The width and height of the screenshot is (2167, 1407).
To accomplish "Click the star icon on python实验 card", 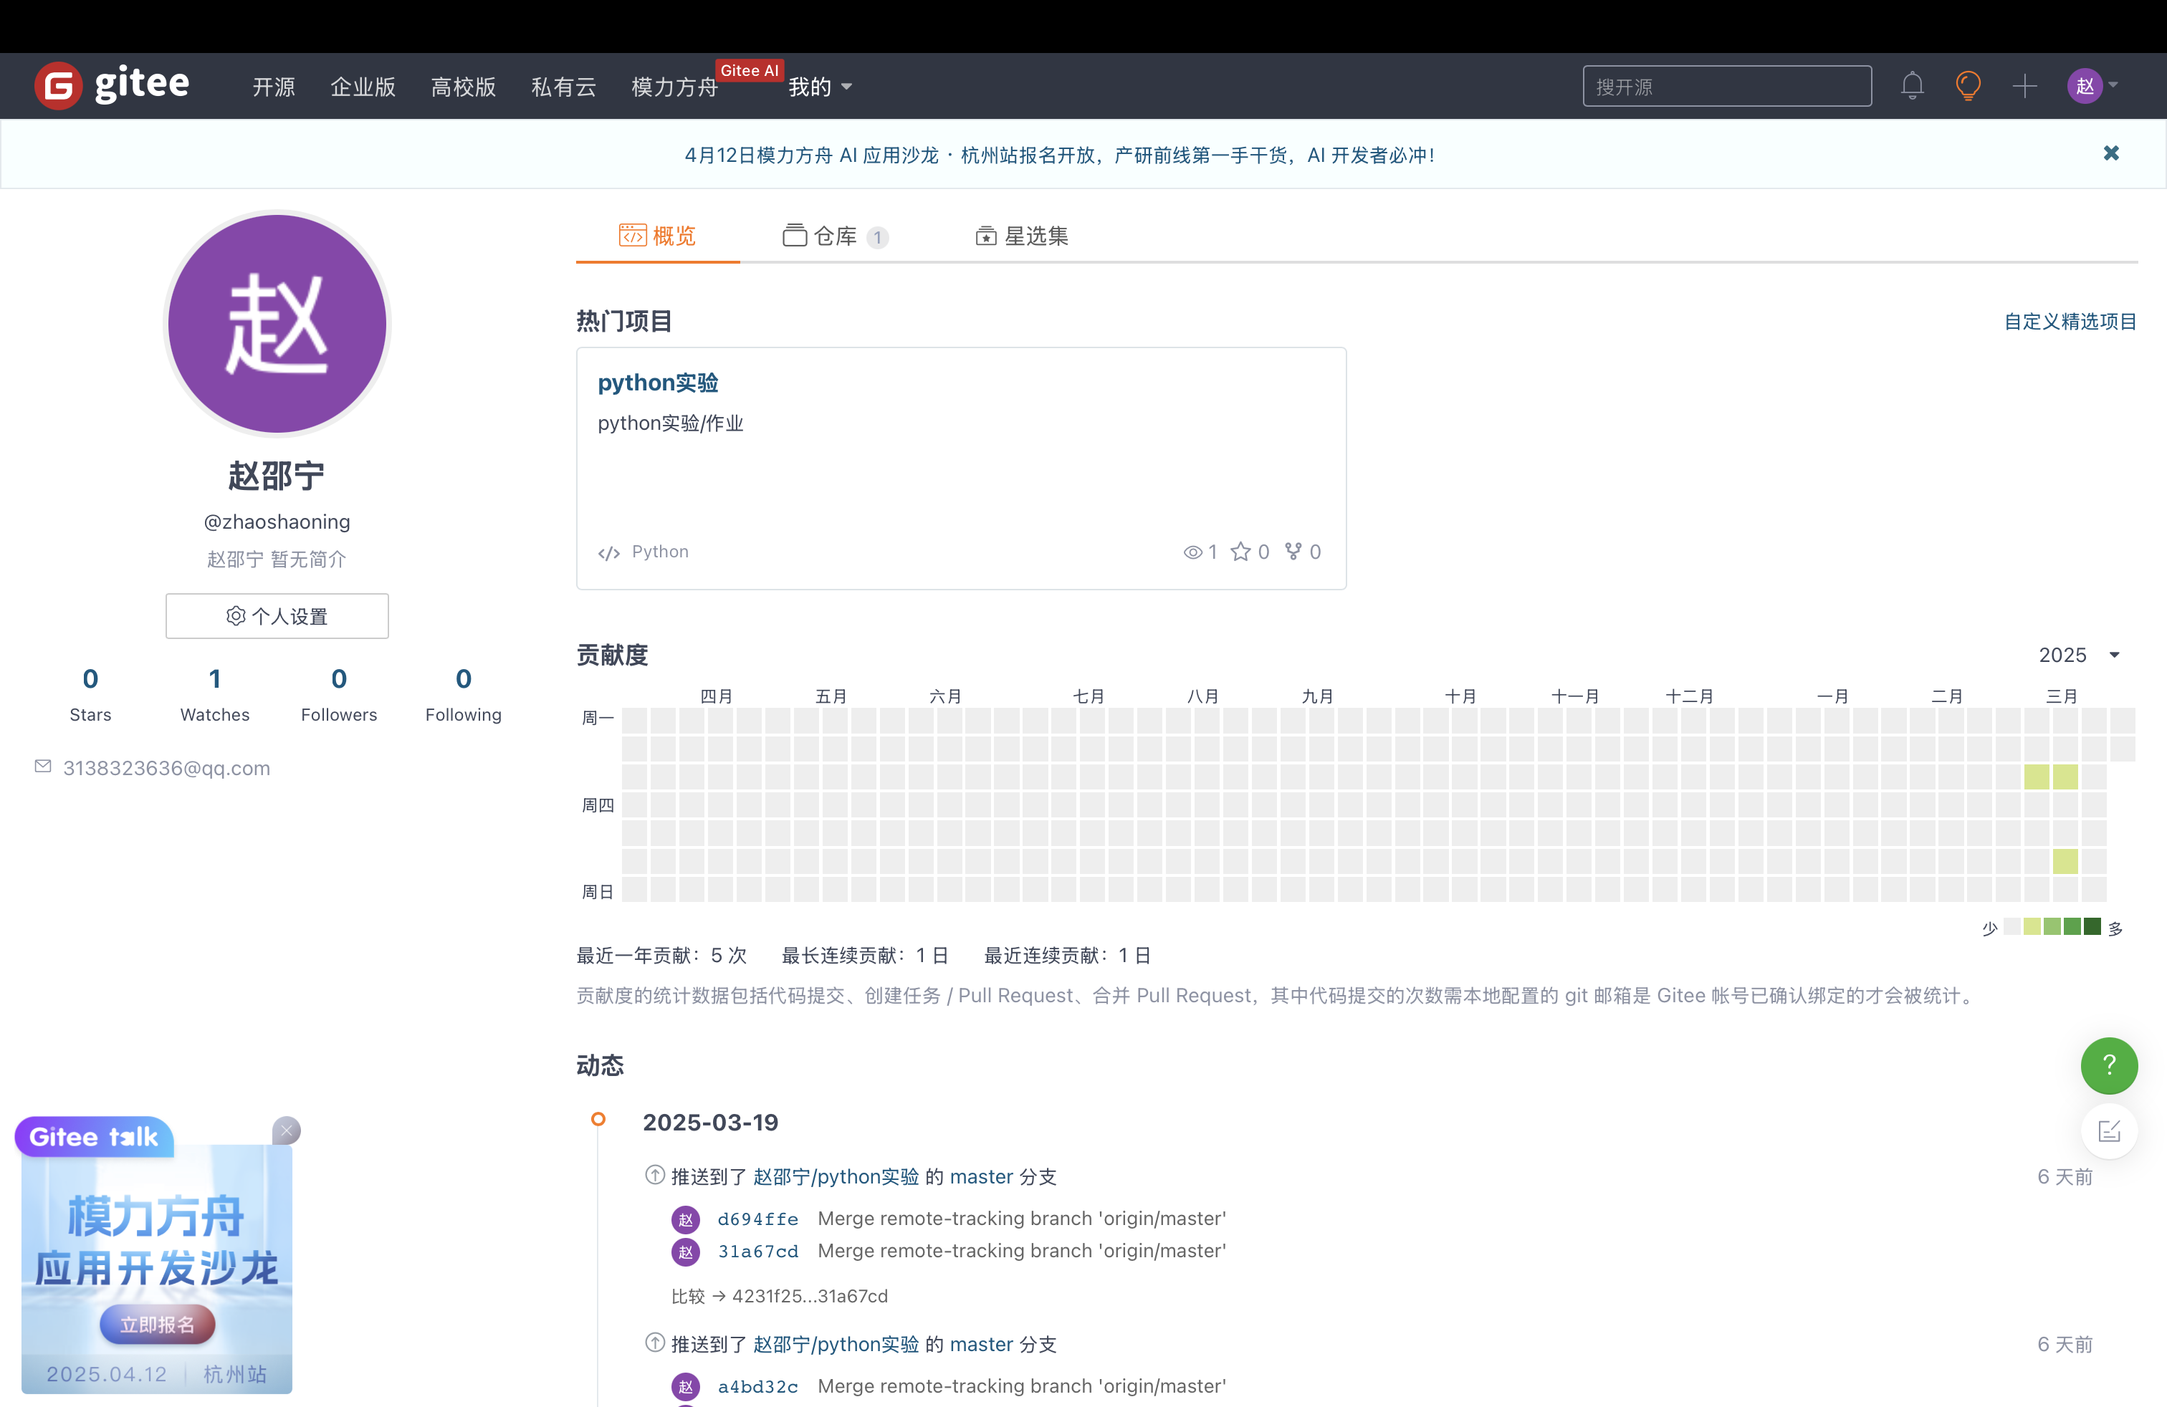I will click(1240, 552).
